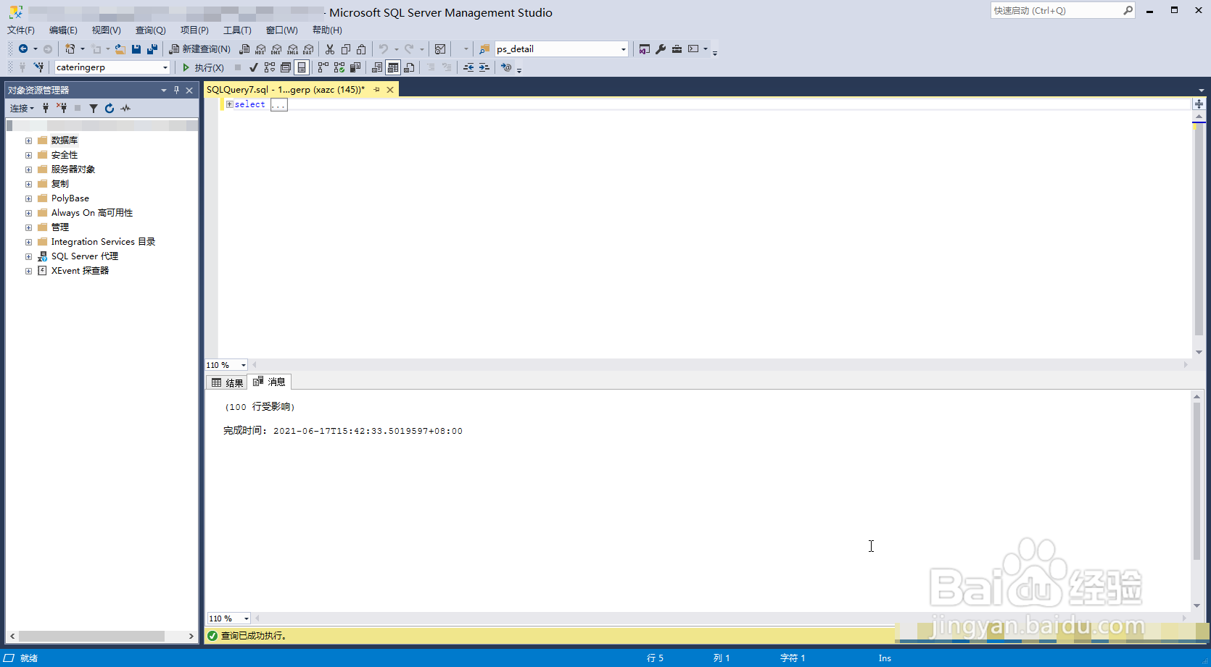Click the Object Explorer filter funnel icon
Viewport: 1211px width, 667px height.
click(94, 108)
